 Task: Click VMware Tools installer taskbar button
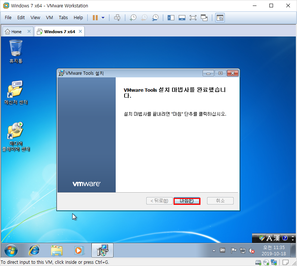click(x=102, y=250)
